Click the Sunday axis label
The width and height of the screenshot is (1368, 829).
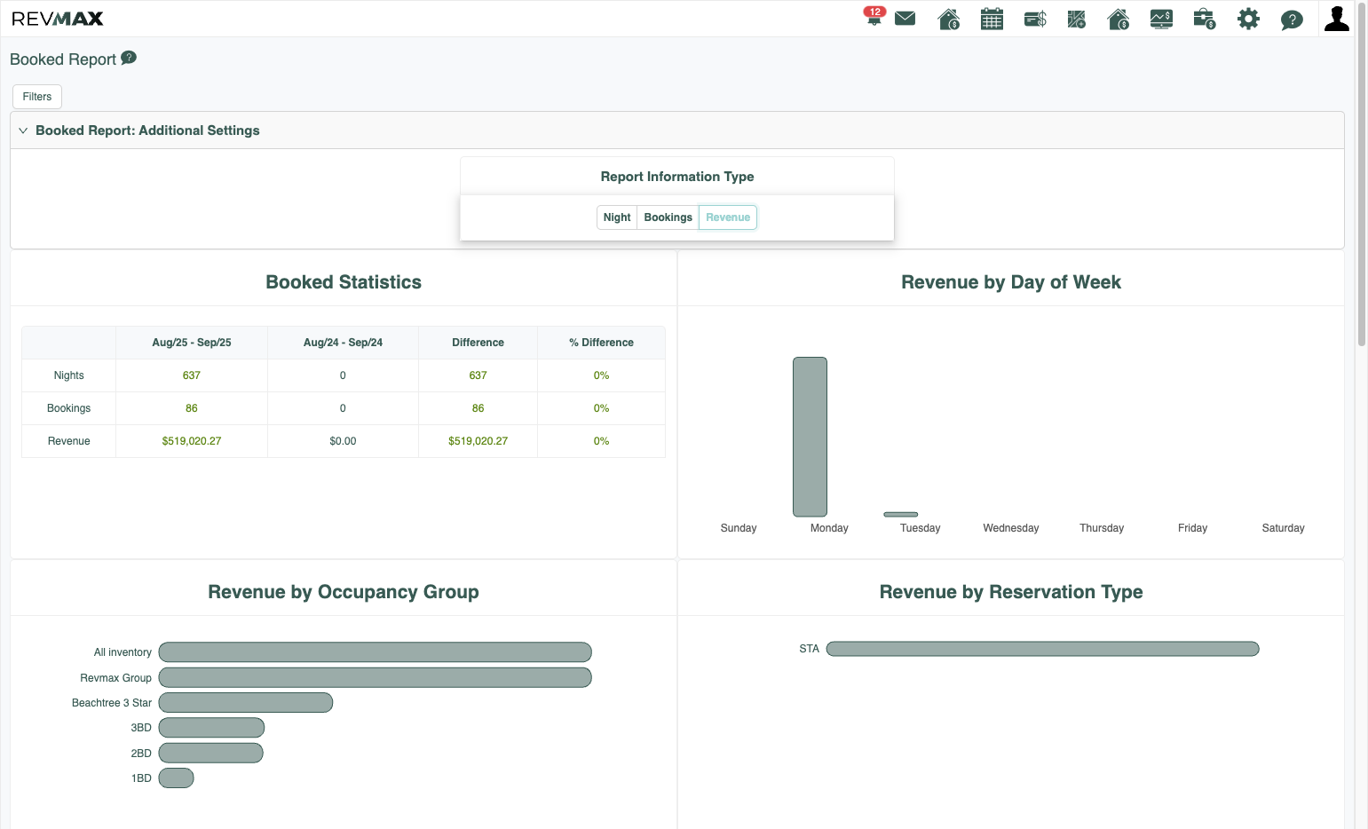739,528
